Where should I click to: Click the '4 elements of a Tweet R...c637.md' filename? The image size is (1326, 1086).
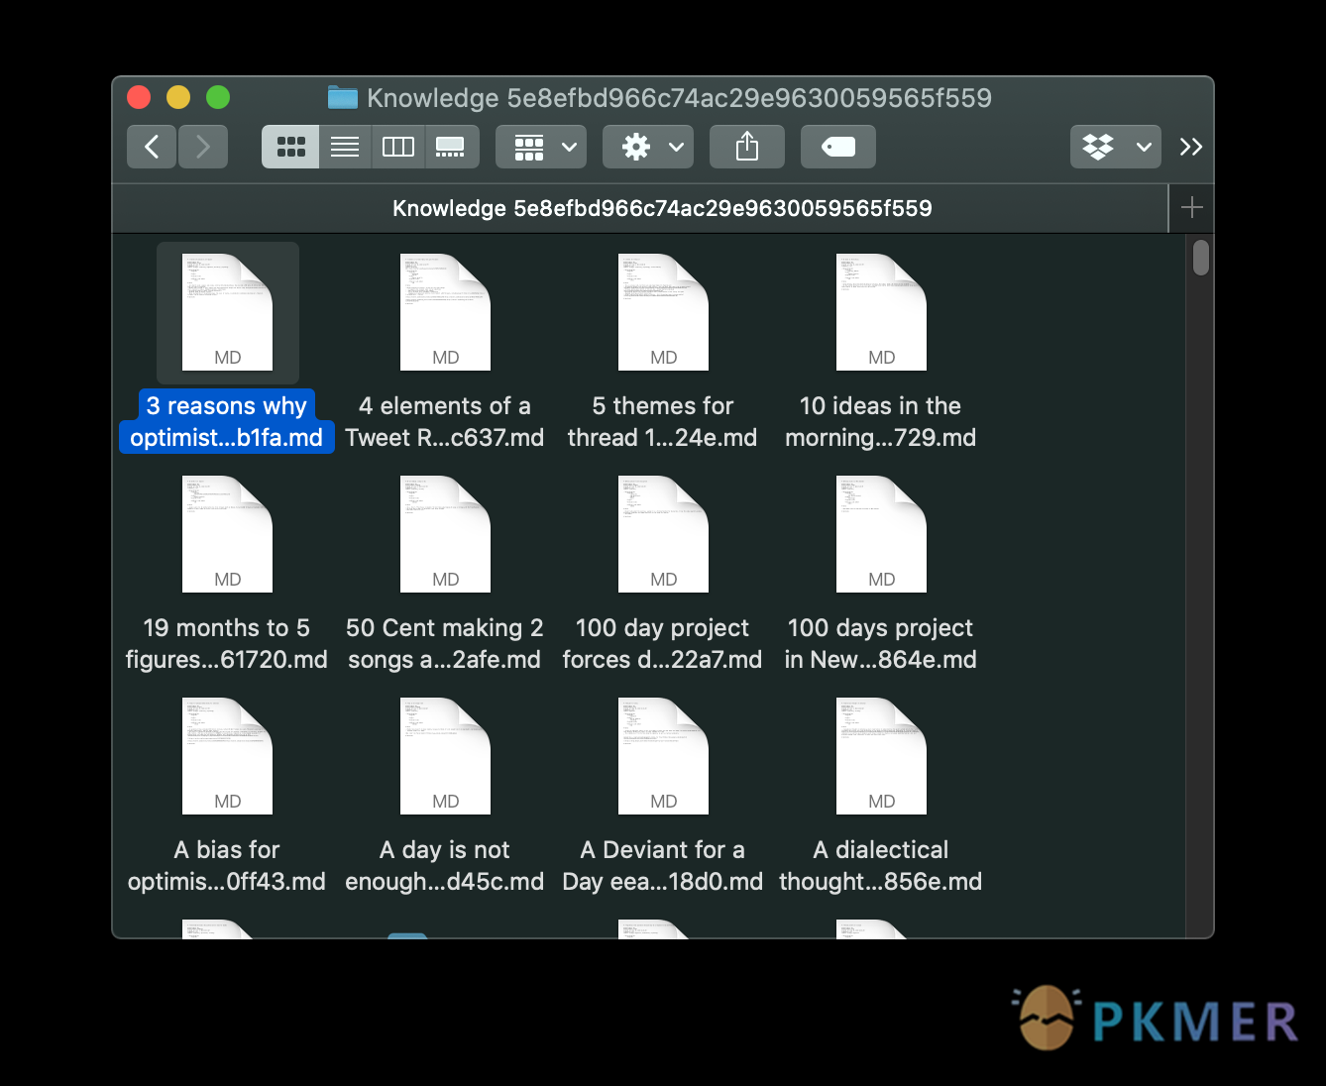(445, 421)
